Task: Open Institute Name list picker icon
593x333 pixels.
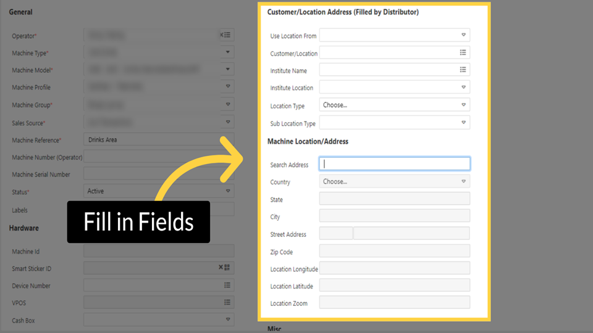Action: click(463, 70)
